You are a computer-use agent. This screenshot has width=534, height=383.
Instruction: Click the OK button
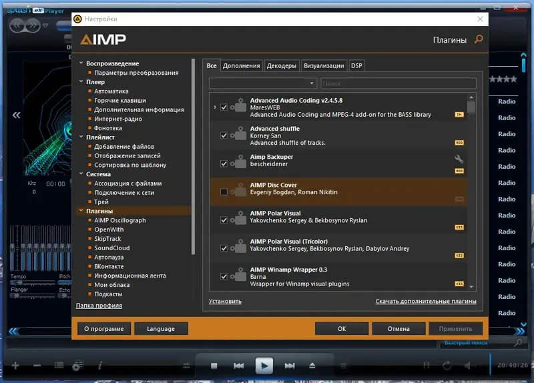(342, 328)
